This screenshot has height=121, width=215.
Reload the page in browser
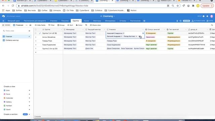[x=13, y=6]
